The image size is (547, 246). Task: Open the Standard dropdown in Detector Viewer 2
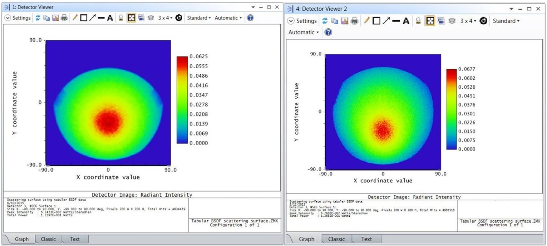click(506, 21)
